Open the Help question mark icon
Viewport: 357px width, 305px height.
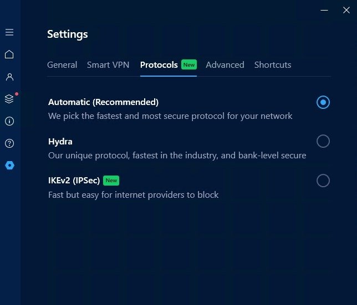point(9,143)
